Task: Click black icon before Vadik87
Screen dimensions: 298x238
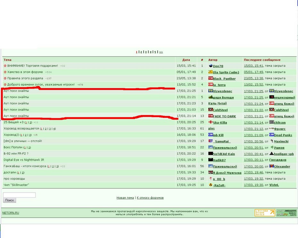Action: click(211, 160)
